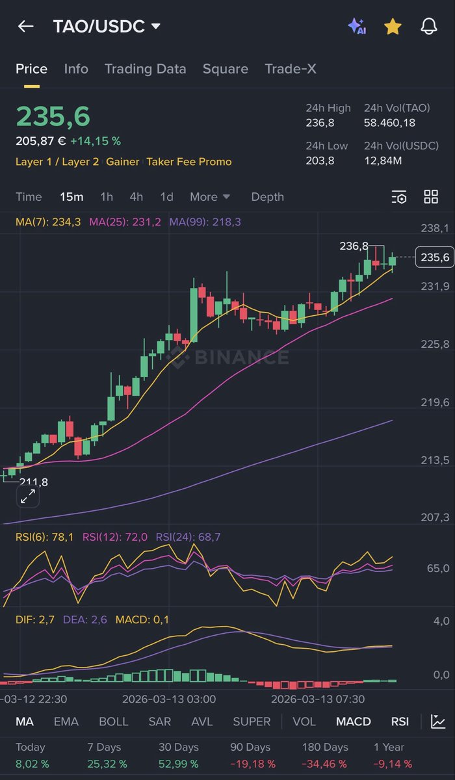This screenshot has width=455, height=780.
Task: Tap the Today 8,02 % performance
Action: click(32, 755)
